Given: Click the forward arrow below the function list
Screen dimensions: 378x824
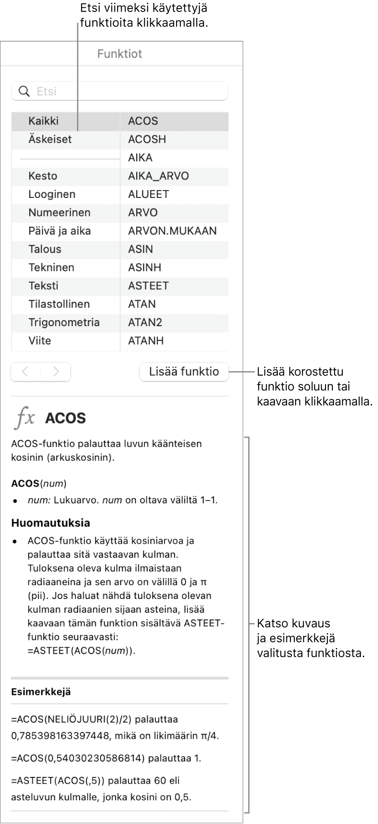Looking at the screenshot, I should (56, 371).
